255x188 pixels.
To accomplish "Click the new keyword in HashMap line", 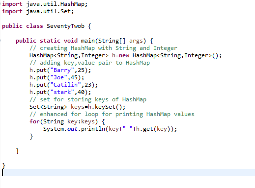I will point(124,55).
